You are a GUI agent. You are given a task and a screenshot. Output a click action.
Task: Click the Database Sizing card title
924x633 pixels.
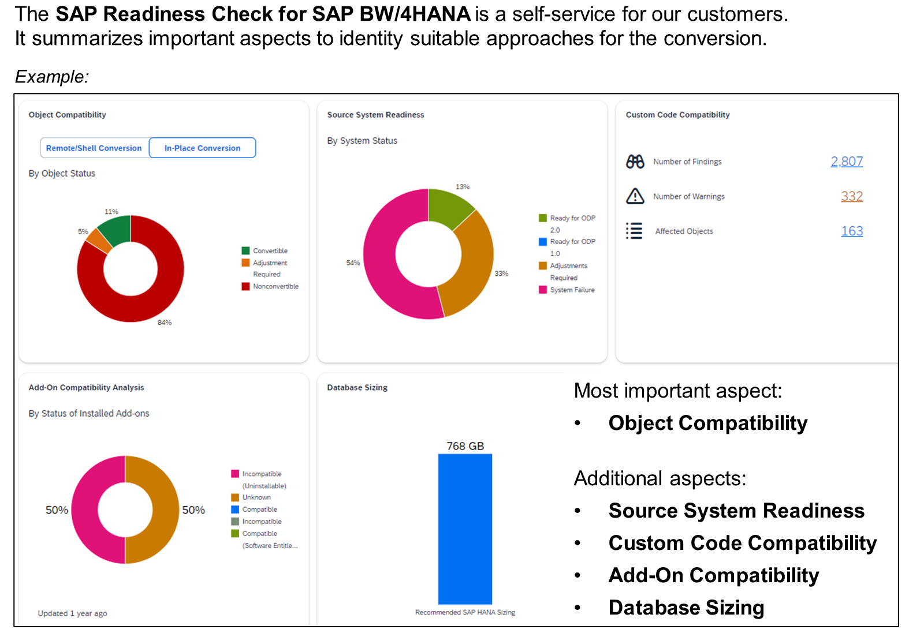(x=357, y=388)
